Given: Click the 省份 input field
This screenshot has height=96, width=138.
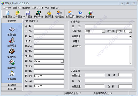Looking at the screenshot, I should tap(49, 56).
